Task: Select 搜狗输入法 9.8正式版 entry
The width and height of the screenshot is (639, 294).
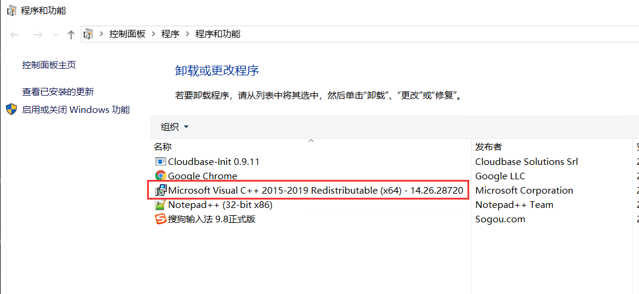Action: click(212, 219)
